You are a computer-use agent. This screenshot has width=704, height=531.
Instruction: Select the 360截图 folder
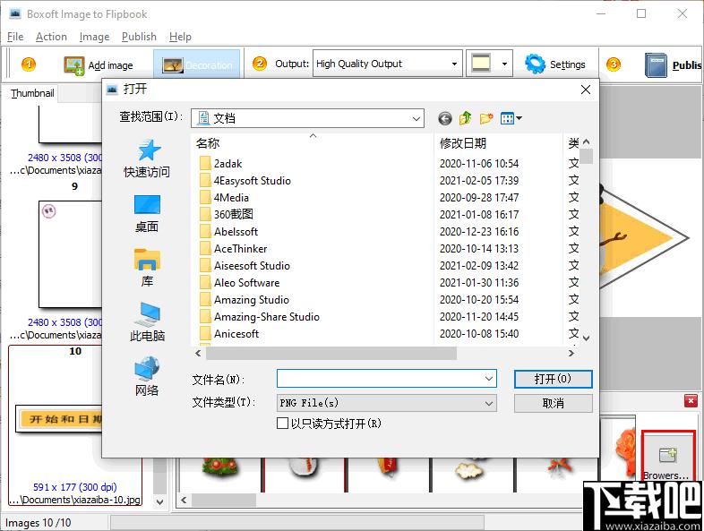[x=227, y=215]
